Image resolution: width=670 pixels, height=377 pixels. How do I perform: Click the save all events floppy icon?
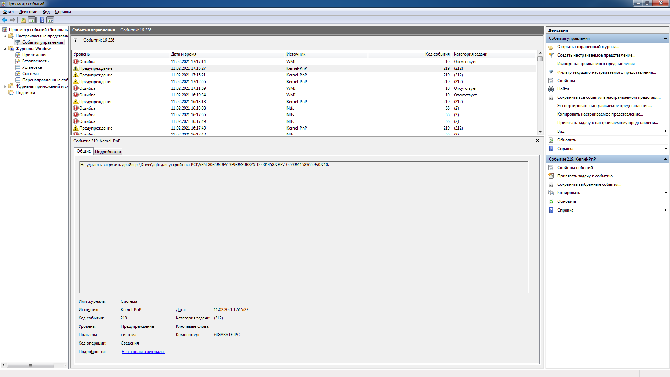point(551,97)
